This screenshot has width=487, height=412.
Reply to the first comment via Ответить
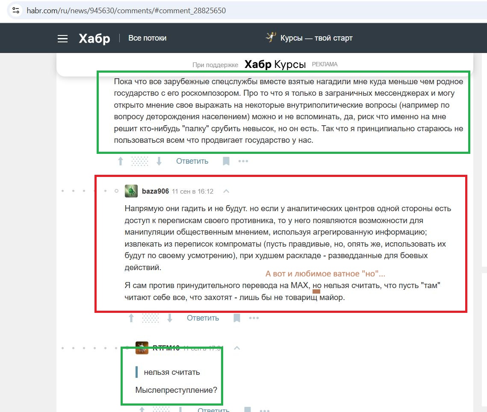pyautogui.click(x=192, y=161)
